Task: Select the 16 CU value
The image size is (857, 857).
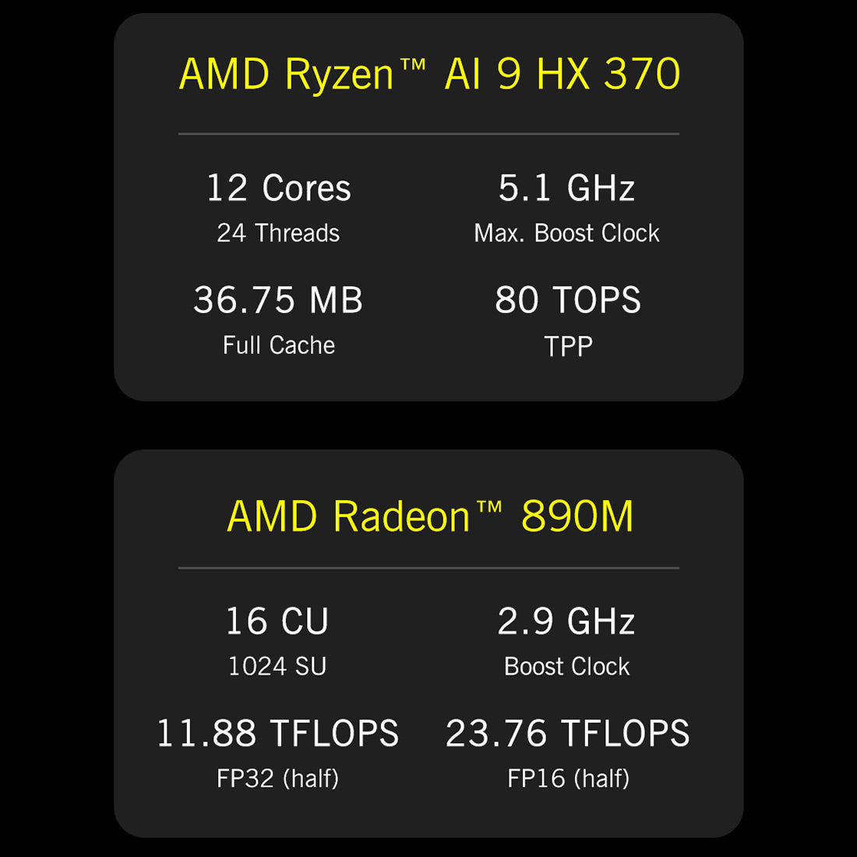Action: [277, 622]
